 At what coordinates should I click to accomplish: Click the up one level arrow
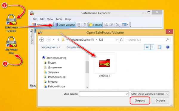pyautogui.click(x=58, y=40)
